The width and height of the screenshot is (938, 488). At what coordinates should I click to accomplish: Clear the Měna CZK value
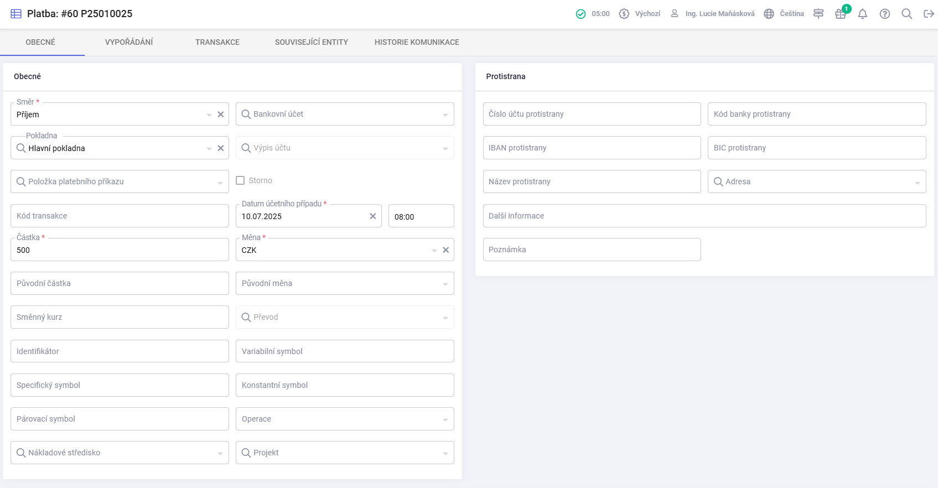point(446,250)
